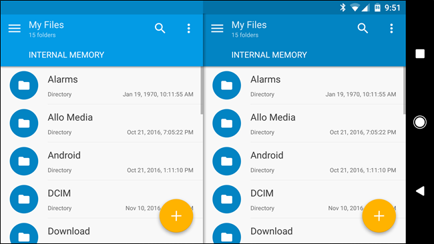Viewport: 434px width, 244px height.
Task: Open Alarms folder icon in right pane
Action: click(227, 85)
